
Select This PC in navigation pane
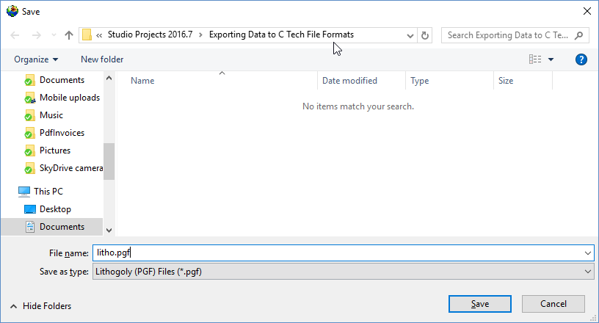tap(48, 192)
